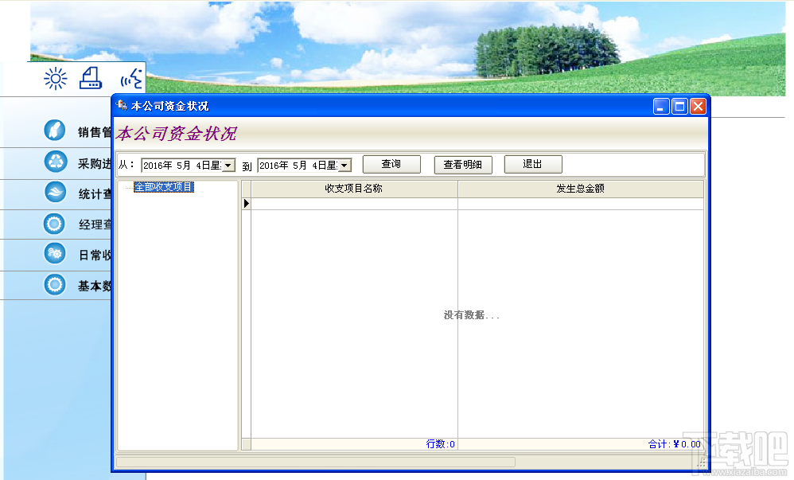Select the double-gear 日常收支 icon

[54, 254]
